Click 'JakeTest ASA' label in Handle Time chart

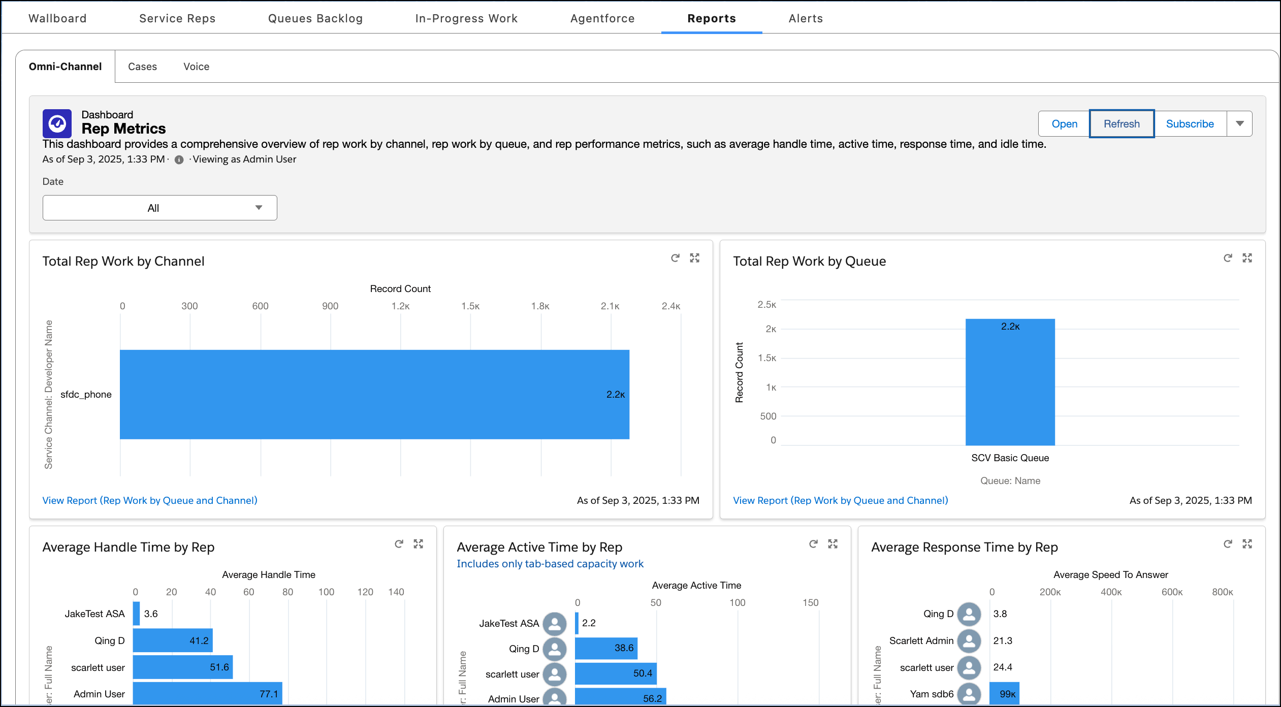pyautogui.click(x=94, y=614)
